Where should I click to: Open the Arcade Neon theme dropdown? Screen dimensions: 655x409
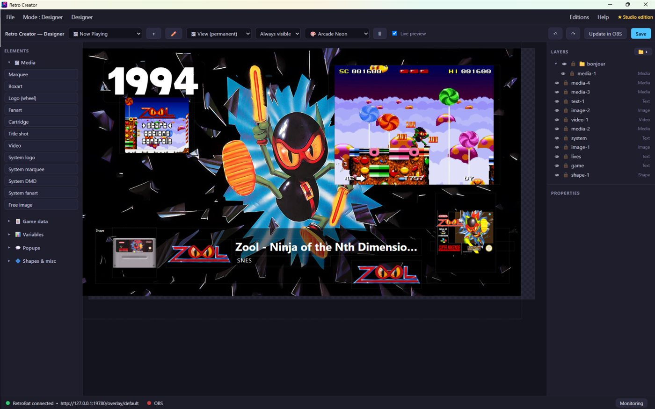[337, 34]
